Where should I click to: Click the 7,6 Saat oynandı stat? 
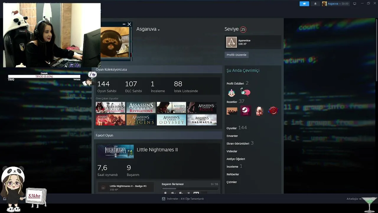(x=107, y=171)
